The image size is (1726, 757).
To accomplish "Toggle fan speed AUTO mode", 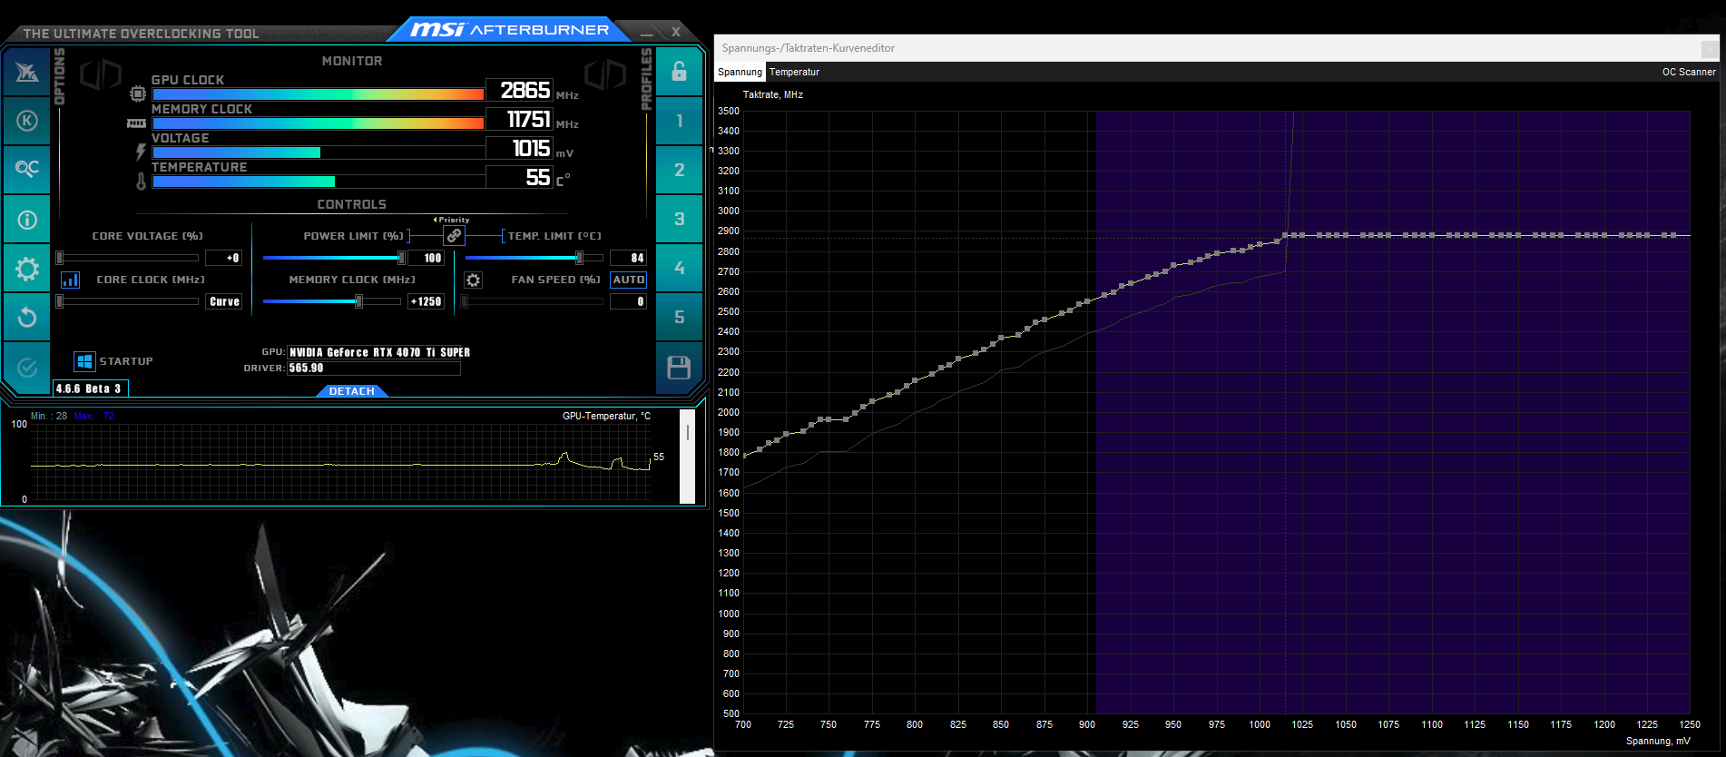I will pyautogui.click(x=628, y=280).
